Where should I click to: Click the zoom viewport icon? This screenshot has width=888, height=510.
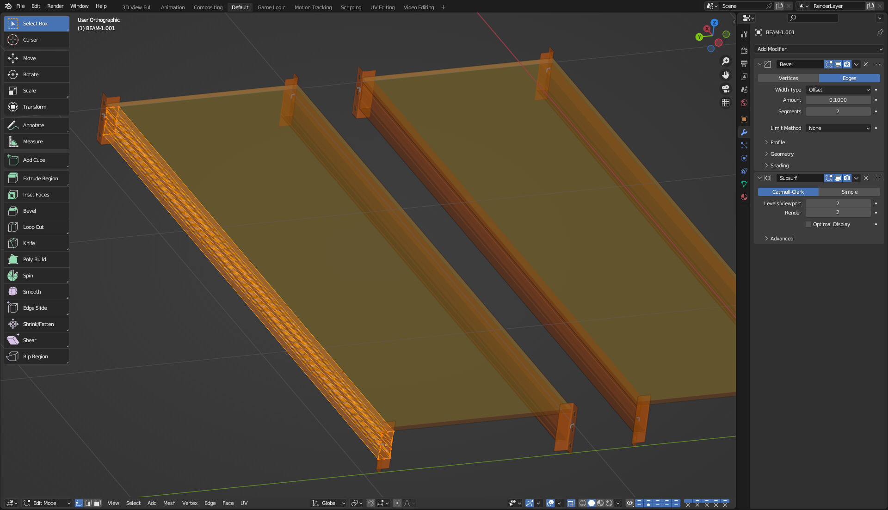[x=726, y=61]
